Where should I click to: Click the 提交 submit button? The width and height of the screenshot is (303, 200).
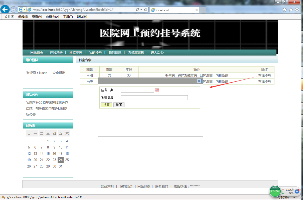click(106, 104)
